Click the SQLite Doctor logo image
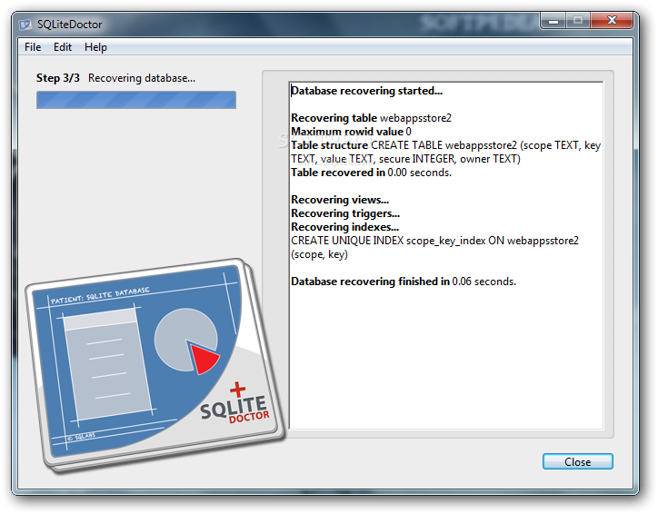This screenshot has width=658, height=514. [x=155, y=366]
